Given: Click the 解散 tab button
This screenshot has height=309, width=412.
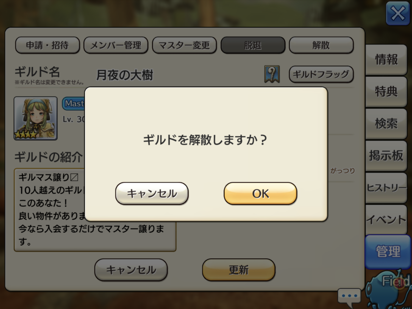Looking at the screenshot, I should (321, 45).
